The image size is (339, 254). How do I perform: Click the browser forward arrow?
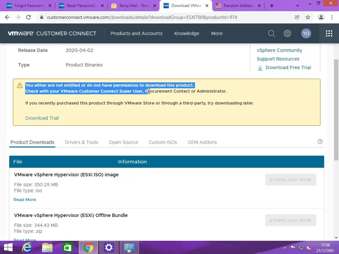18,17
